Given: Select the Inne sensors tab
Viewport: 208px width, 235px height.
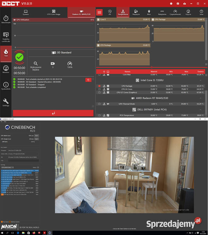Looking at the screenshot, I should (201, 12).
